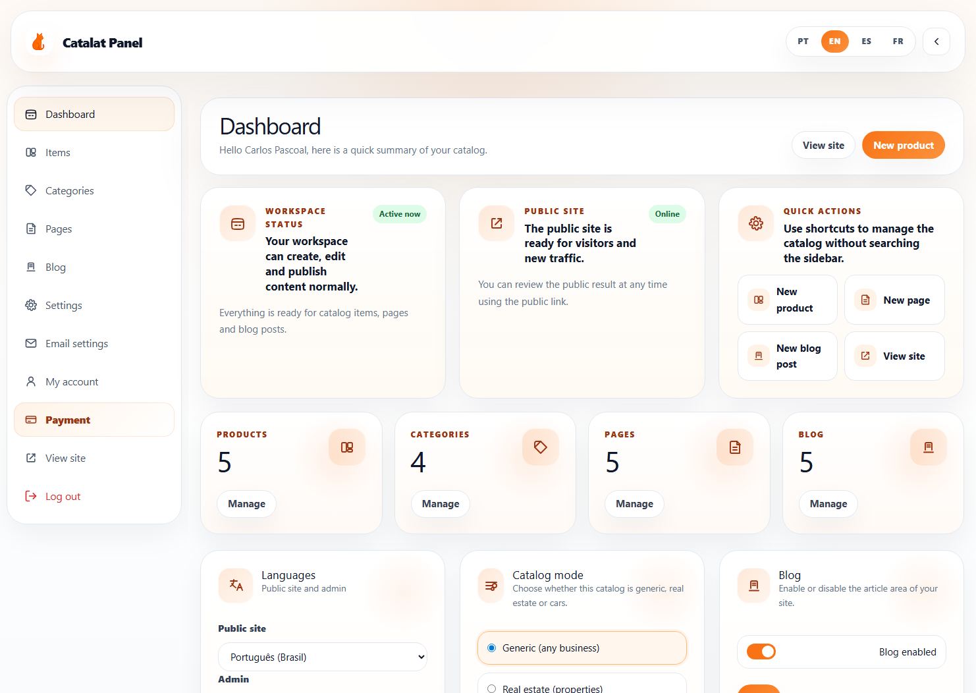Click the Online status badge

point(667,214)
